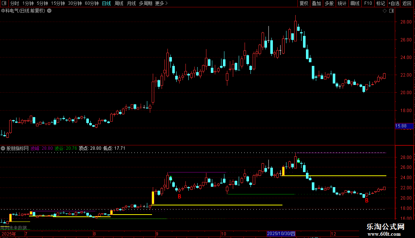Select the 5分钟 period
Viewport: 415px width, 238px height.
tap(42, 3)
